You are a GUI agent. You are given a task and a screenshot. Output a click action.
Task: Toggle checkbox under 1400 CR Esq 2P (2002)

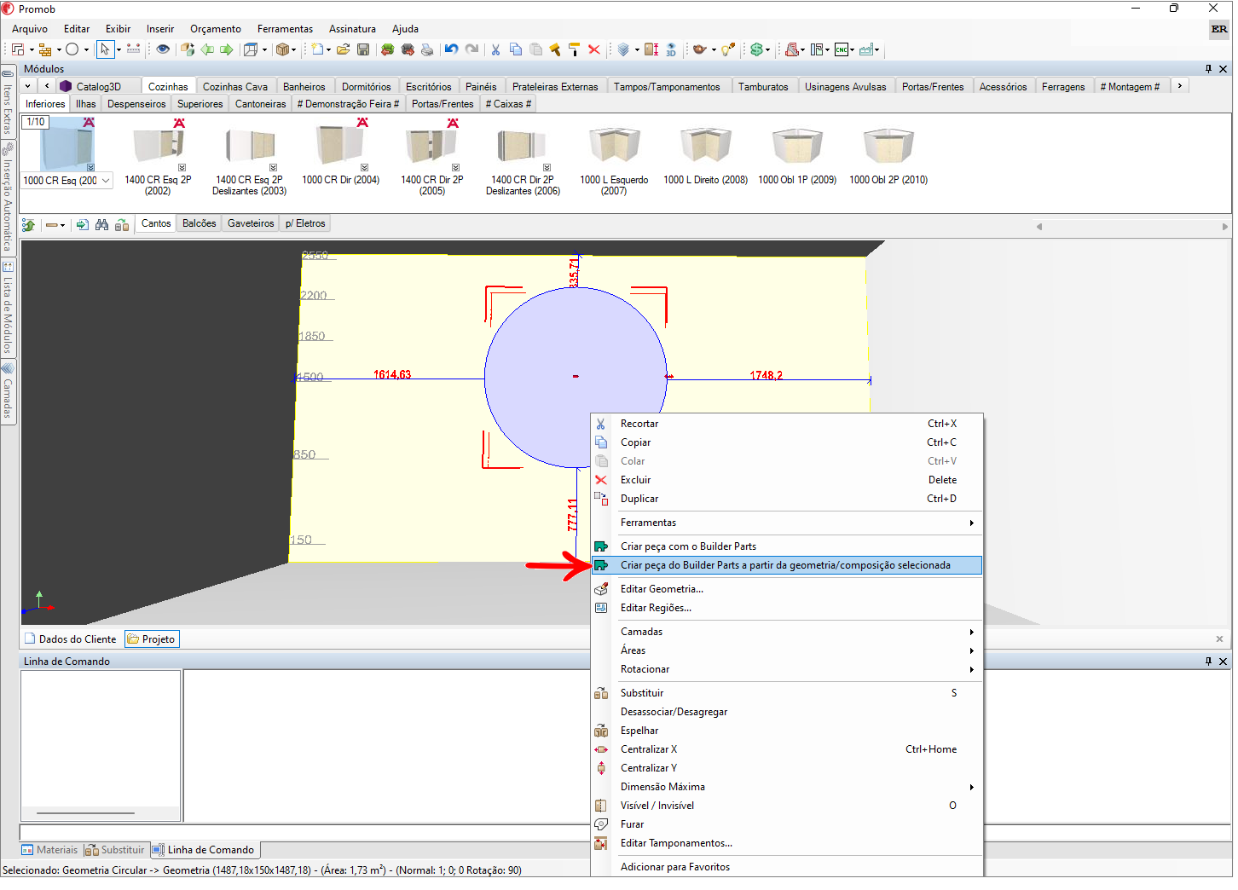click(x=182, y=168)
